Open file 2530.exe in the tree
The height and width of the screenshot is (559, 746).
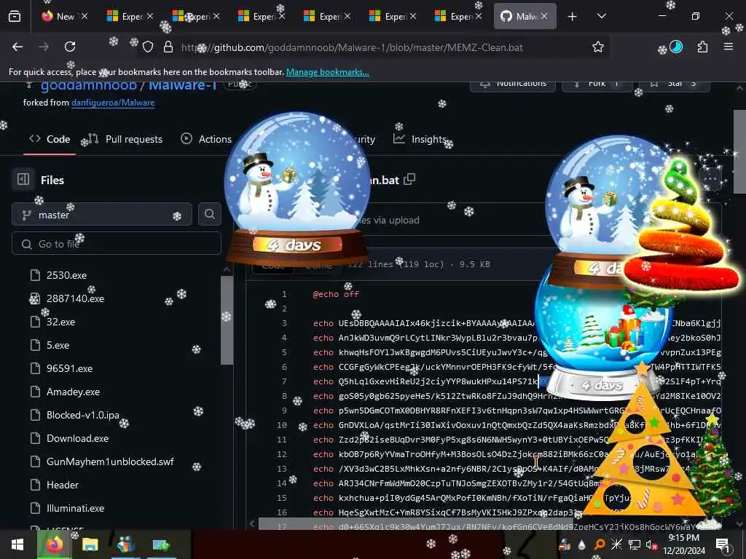(66, 275)
